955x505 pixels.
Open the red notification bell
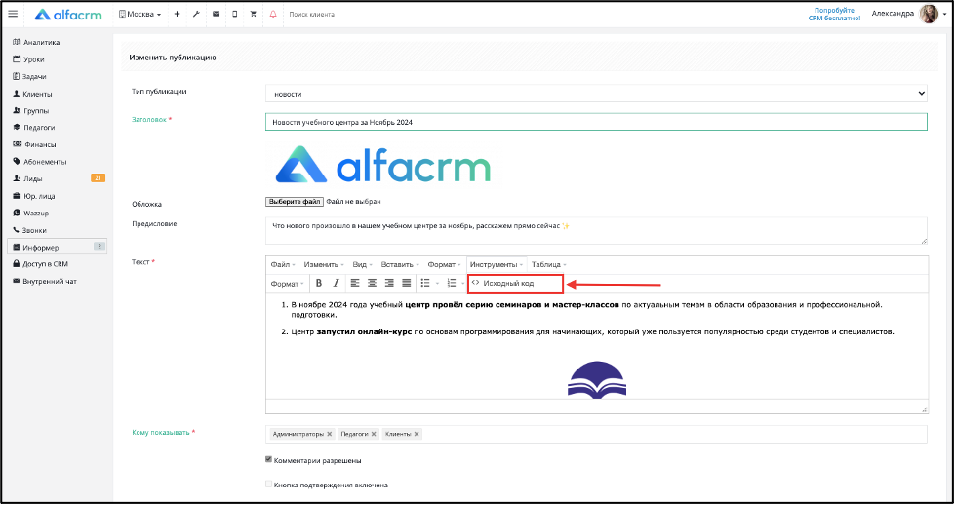(x=273, y=14)
